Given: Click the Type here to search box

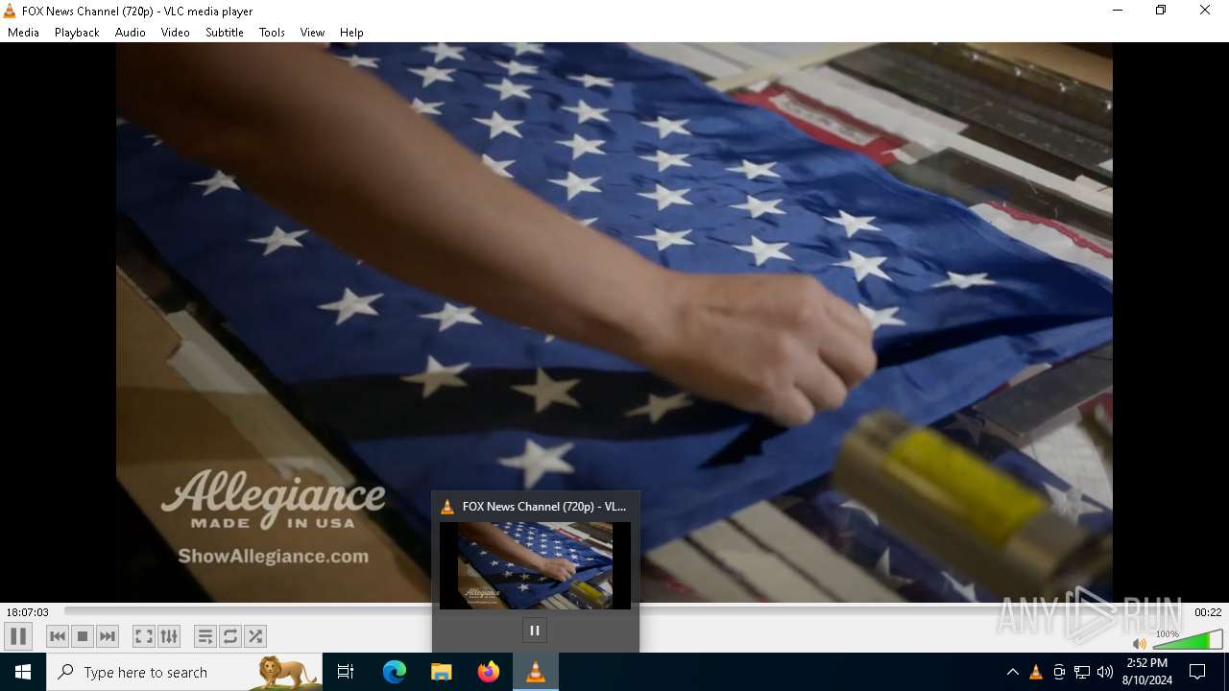Looking at the screenshot, I should point(184,672).
